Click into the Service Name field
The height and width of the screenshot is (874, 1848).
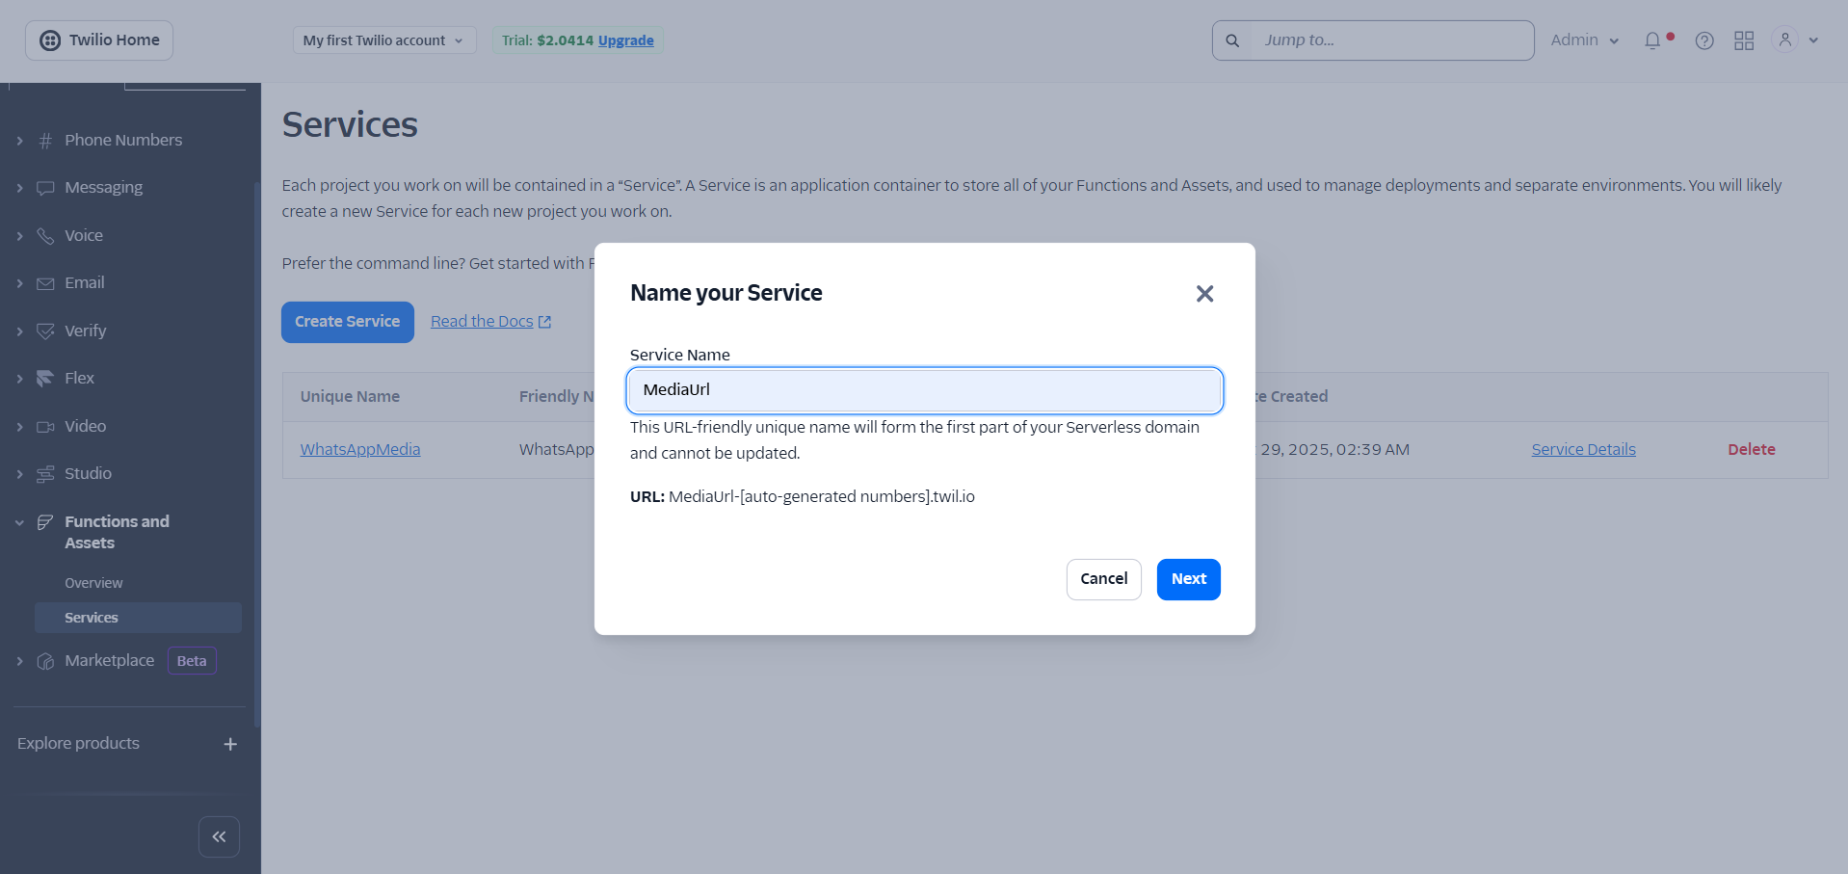coord(924,390)
